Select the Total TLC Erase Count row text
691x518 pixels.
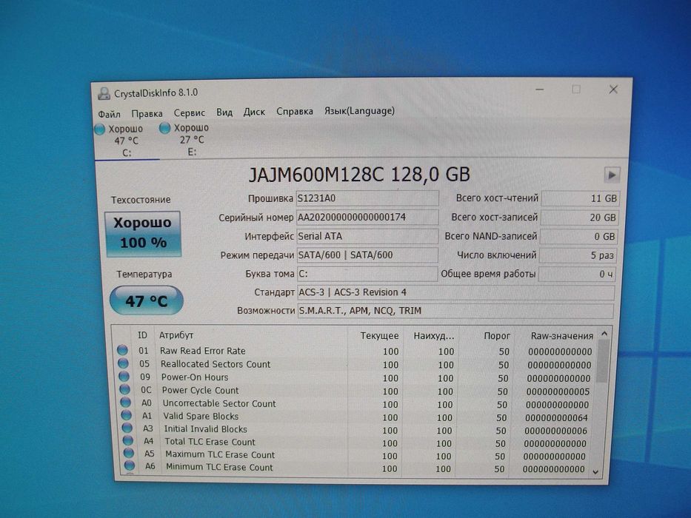(210, 442)
